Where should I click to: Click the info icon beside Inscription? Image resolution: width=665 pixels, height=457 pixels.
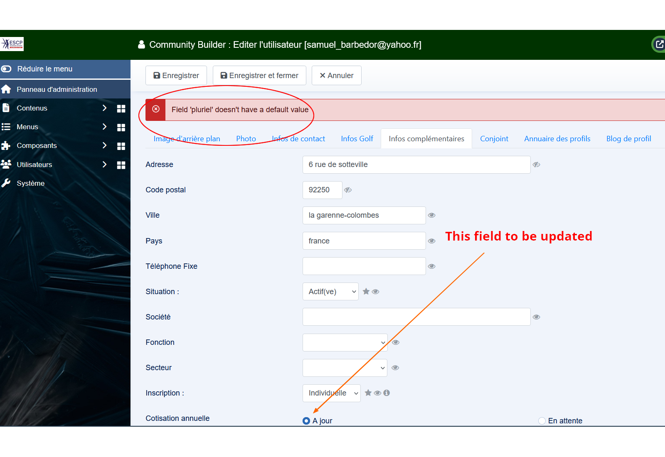[387, 393]
